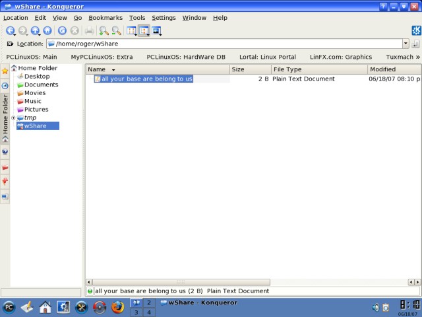This screenshot has height=317, width=422.
Task: Reload the current folder view
Action: click(62, 30)
